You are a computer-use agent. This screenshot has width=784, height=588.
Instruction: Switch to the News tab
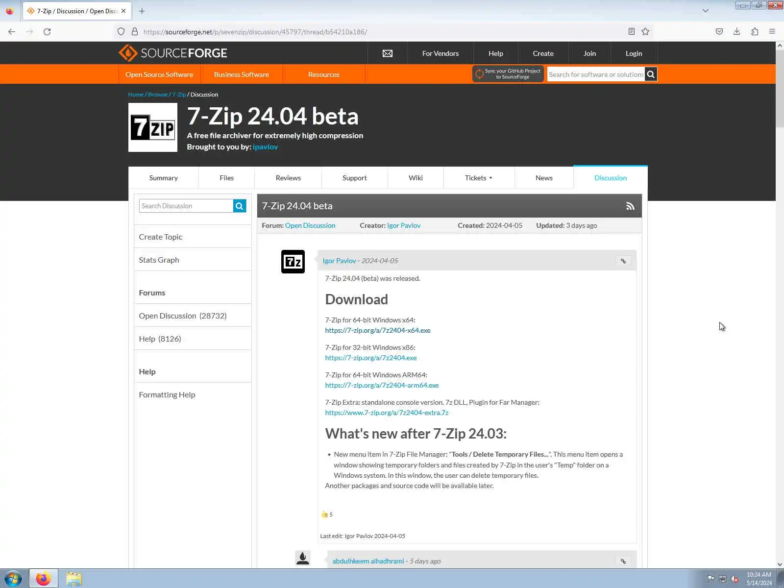pyautogui.click(x=544, y=178)
